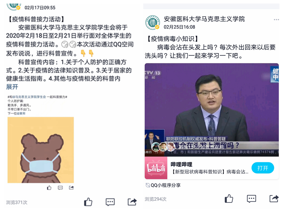Image resolution: width=283 pixels, height=212 pixels.
Task: Like the 疫情病毒小知识 post
Action: 229,199
